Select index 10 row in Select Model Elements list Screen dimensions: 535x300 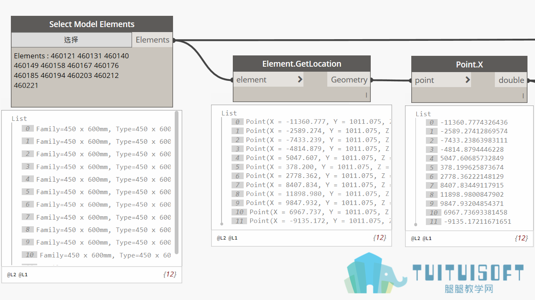[96, 255]
